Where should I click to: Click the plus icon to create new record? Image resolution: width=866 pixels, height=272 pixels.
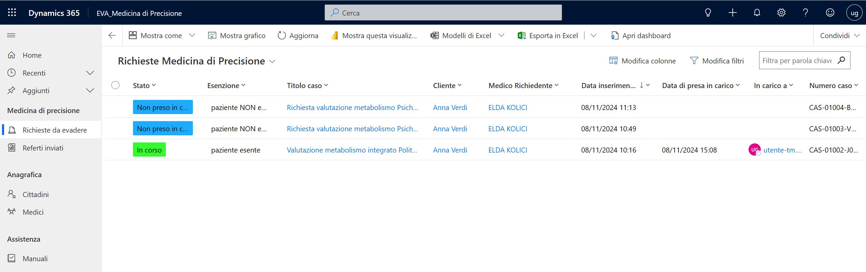coord(732,13)
